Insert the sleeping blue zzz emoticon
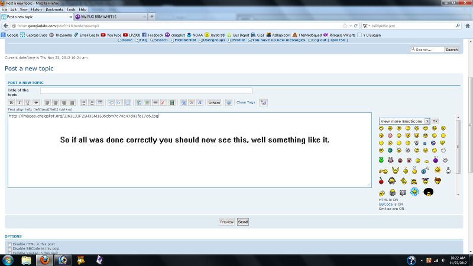 (x=425, y=170)
